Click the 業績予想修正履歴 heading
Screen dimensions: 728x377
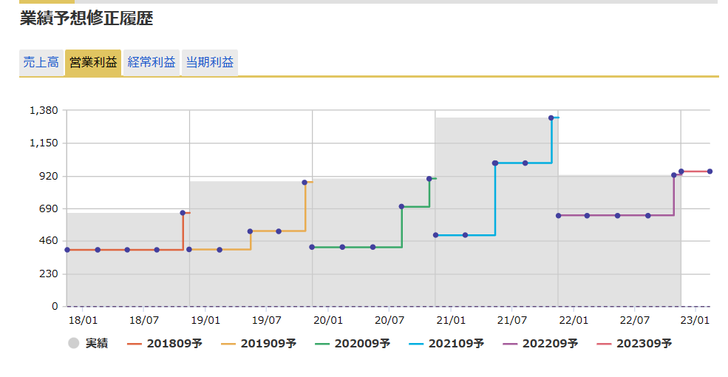point(86,18)
